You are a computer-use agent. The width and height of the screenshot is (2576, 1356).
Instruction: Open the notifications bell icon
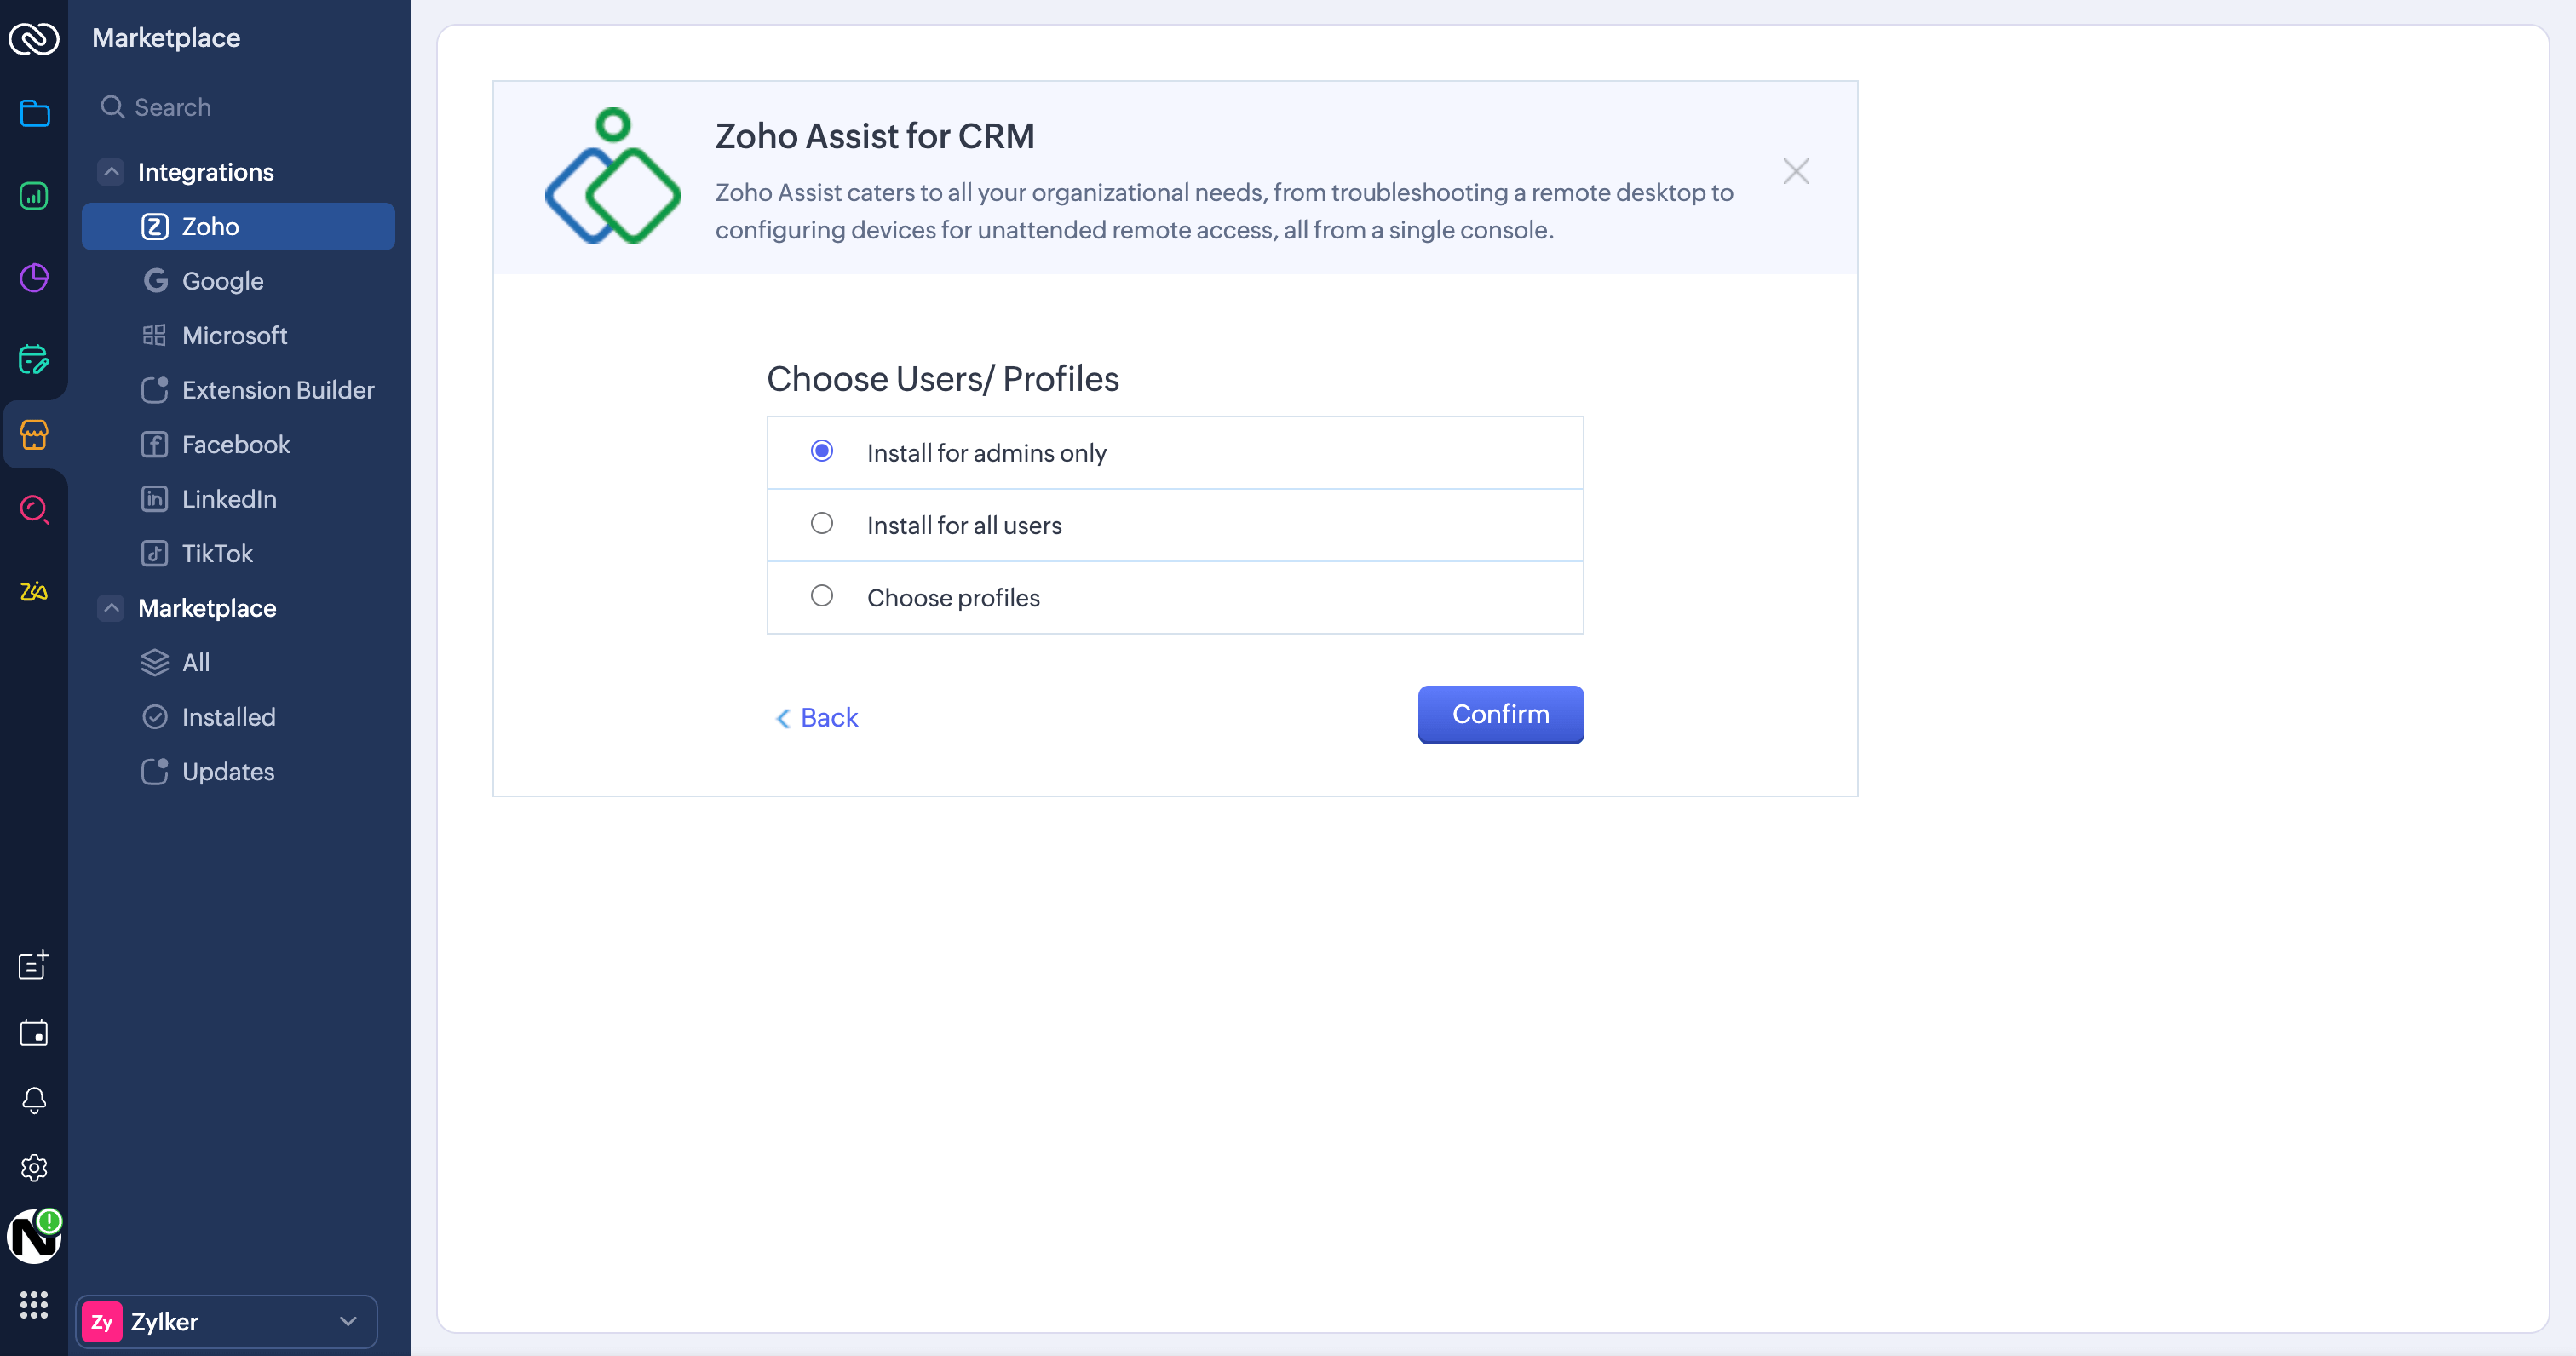[x=34, y=1100]
